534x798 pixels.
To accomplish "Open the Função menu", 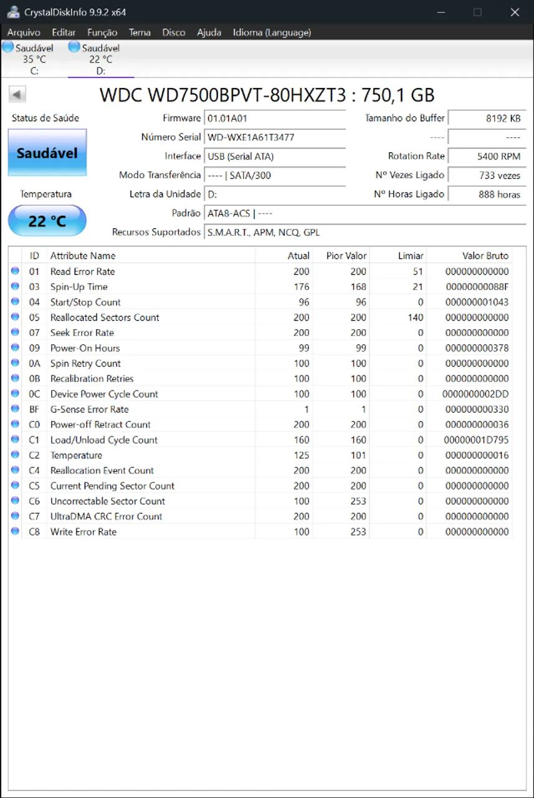I will pyautogui.click(x=102, y=32).
